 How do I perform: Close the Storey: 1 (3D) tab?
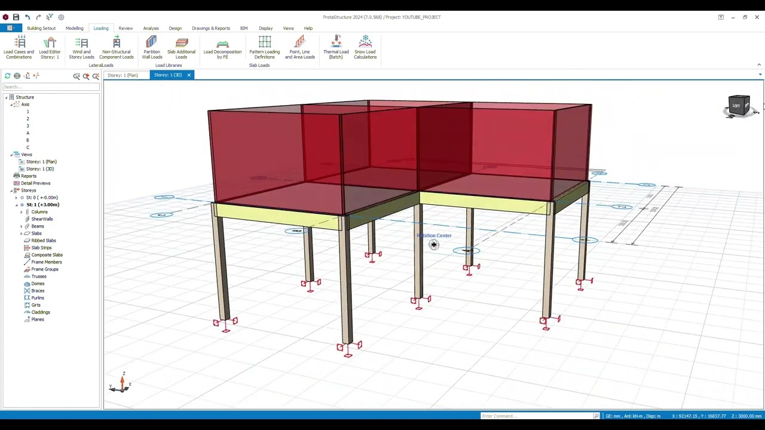point(189,75)
